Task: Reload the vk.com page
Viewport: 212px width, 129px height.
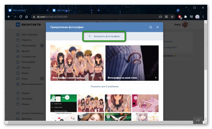Action: click(21, 17)
